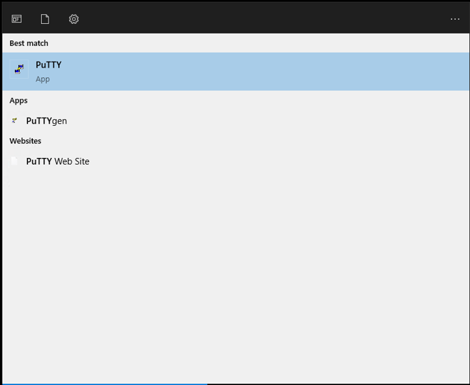Filter search results by Apps icon
470x385 pixels.
16,19
